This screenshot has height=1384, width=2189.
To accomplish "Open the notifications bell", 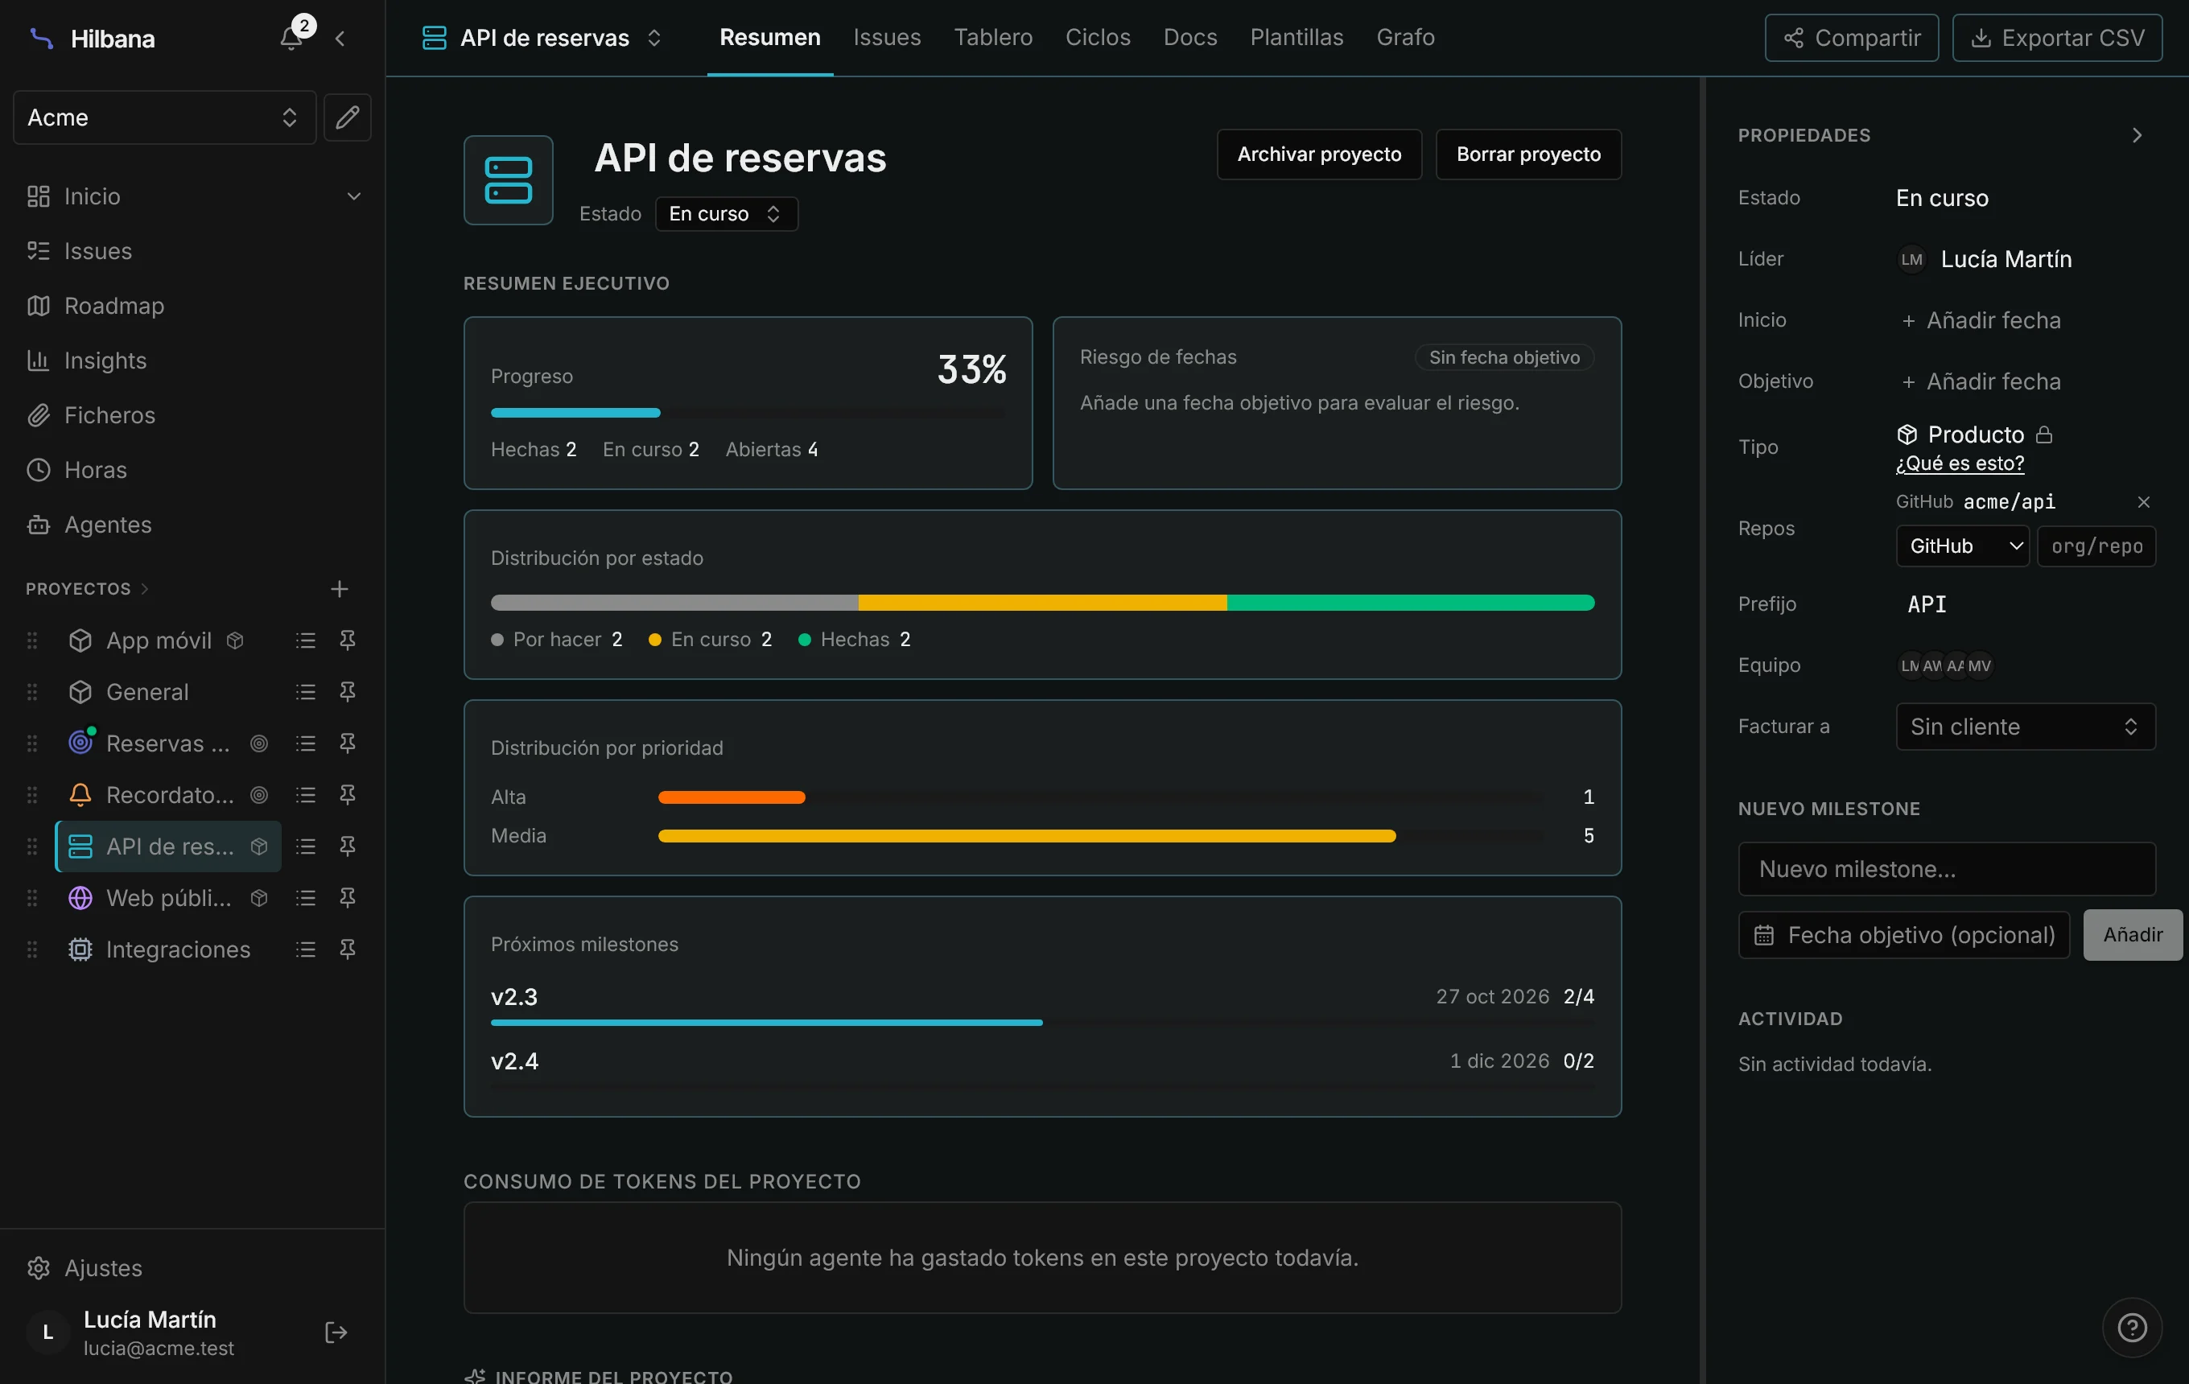I will (x=291, y=37).
